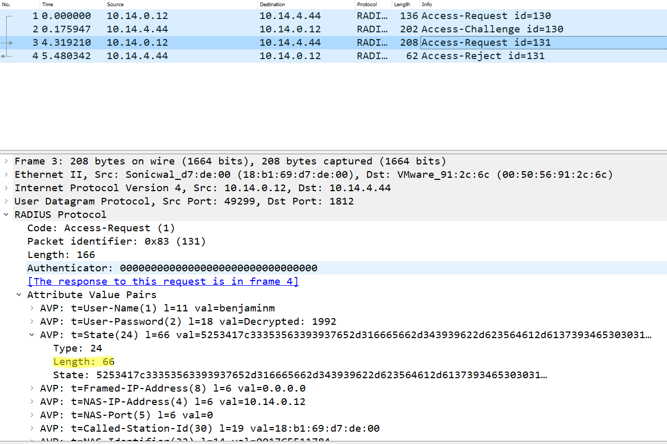Viewport: 667px width, 444px height.
Task: Expand the User Datagram Protocol layer
Action: [x=6, y=201]
